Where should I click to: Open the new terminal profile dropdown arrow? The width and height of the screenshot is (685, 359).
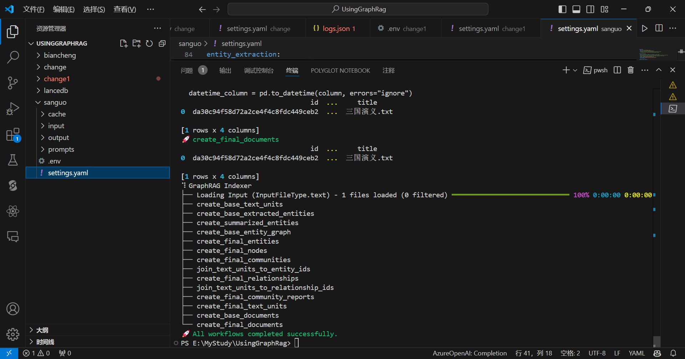click(x=575, y=70)
